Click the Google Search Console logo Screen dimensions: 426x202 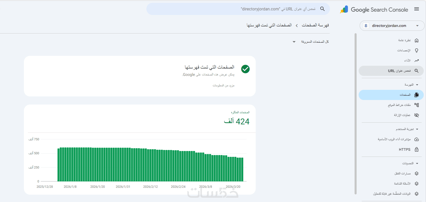tap(374, 10)
